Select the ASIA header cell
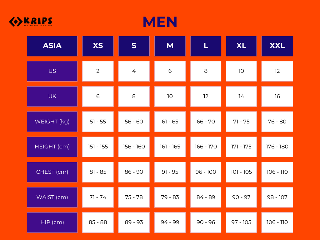Screen dimensions: 320x240 [x=52, y=46]
